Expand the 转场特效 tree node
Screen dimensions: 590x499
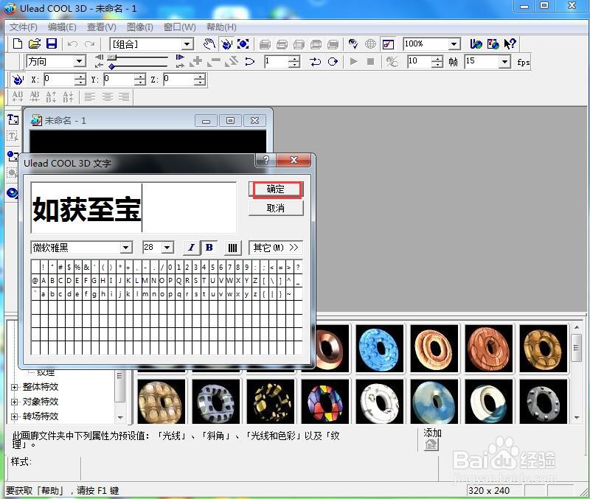coord(14,416)
